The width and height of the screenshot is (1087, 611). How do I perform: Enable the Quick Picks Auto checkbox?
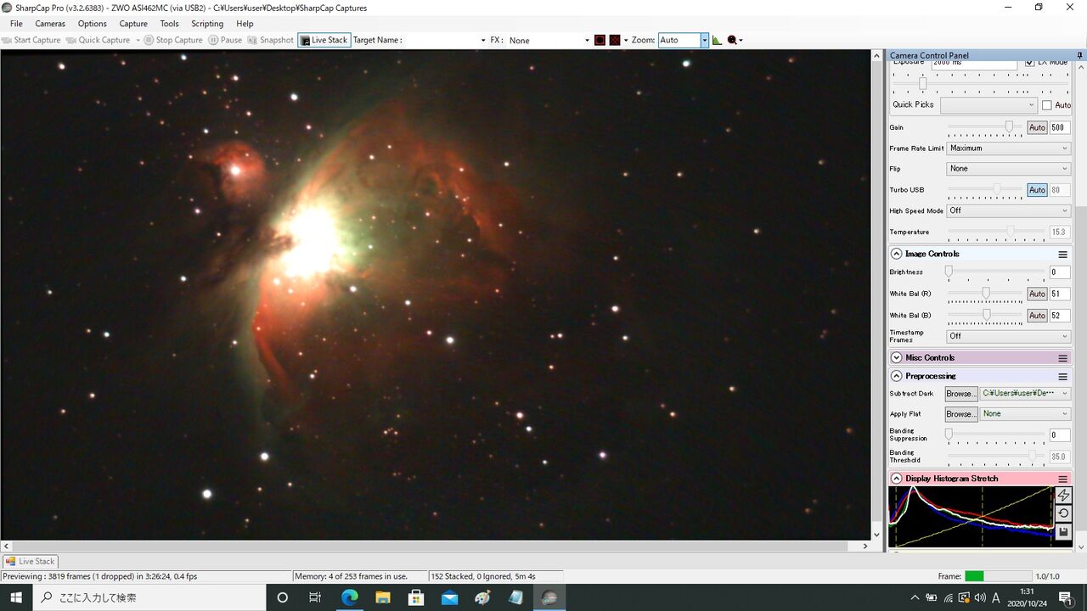(1046, 105)
